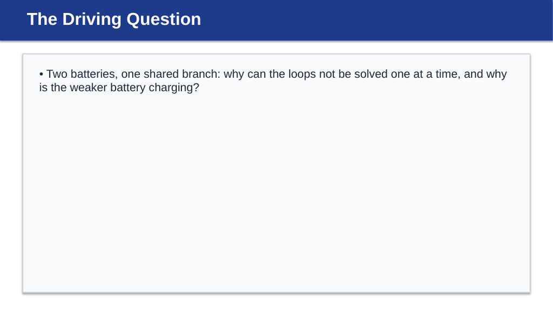Click the empty center of the content box
Viewport: 553px width, 311px height.
pyautogui.click(x=276, y=191)
